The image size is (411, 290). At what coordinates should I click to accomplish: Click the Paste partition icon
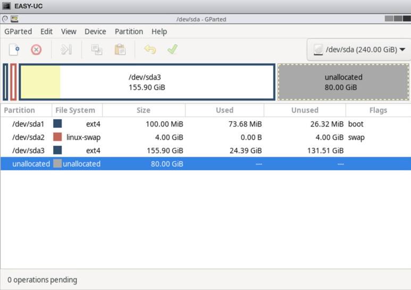pyautogui.click(x=120, y=50)
